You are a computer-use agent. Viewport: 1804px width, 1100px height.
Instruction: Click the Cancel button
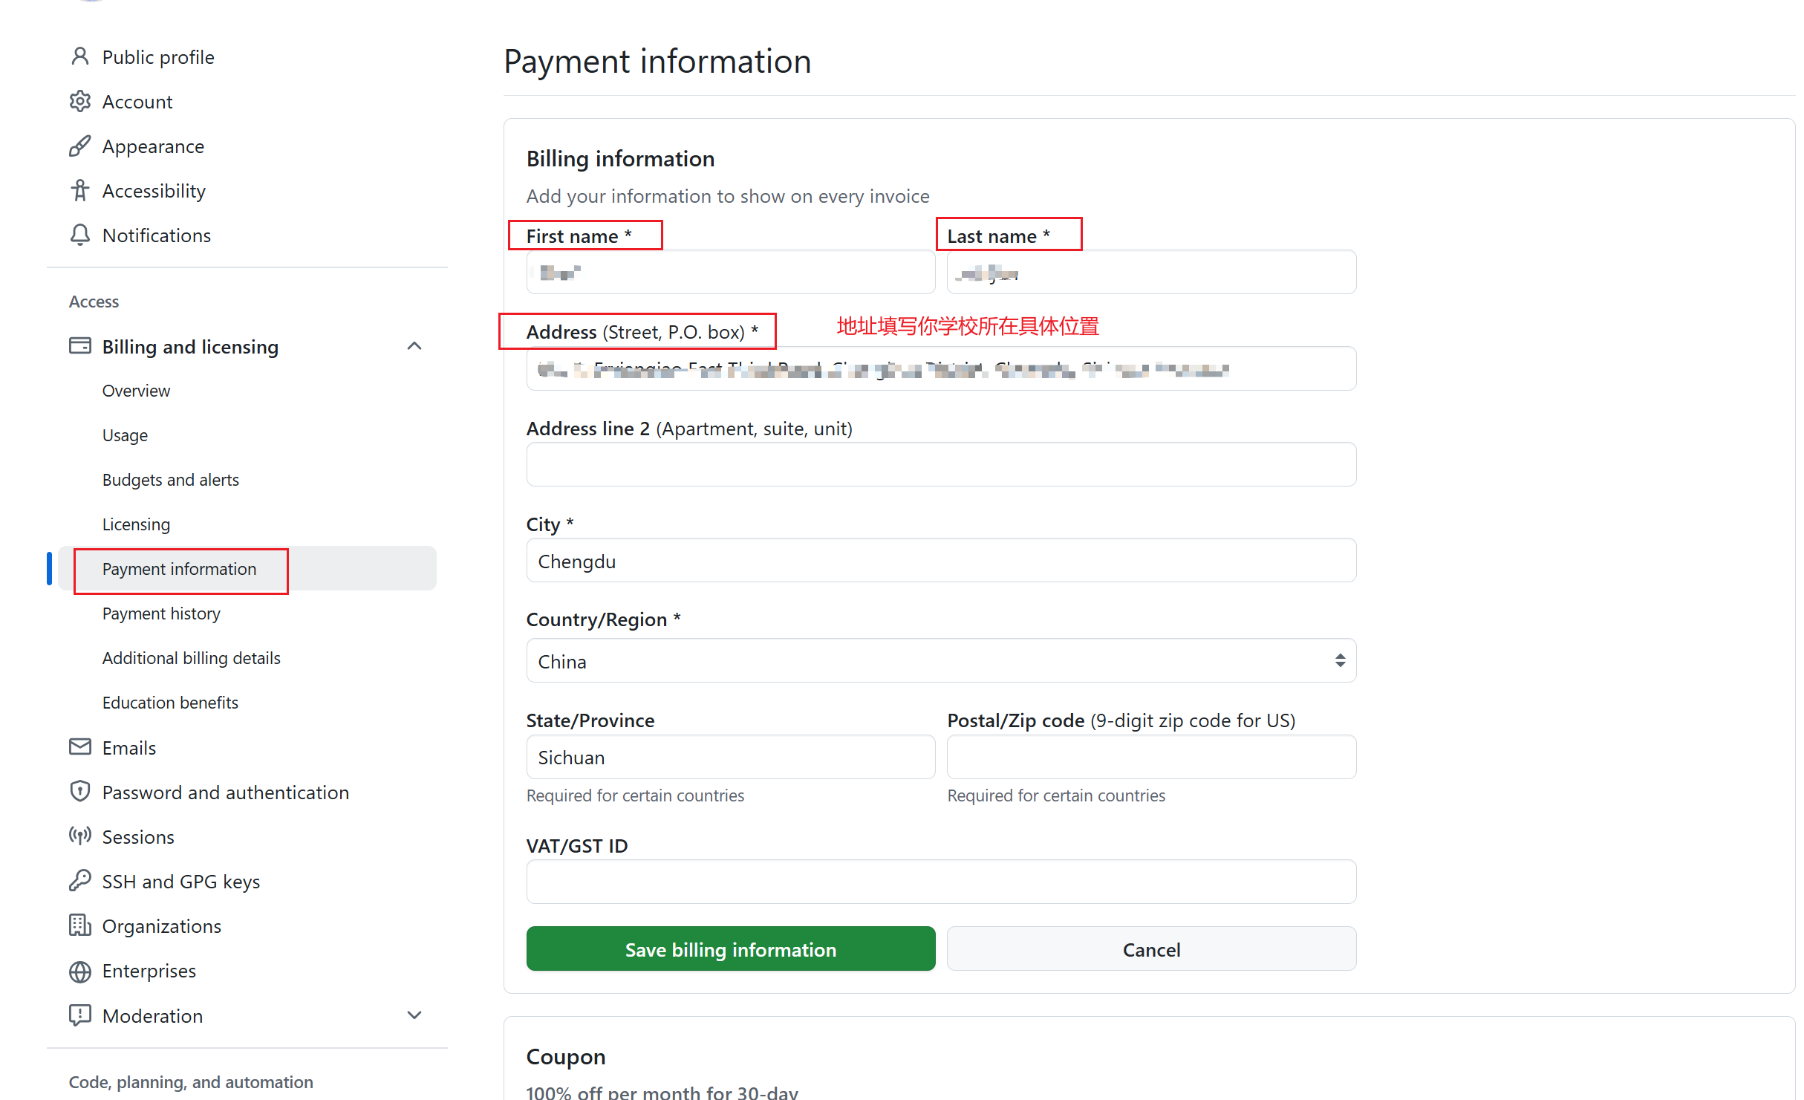1150,948
